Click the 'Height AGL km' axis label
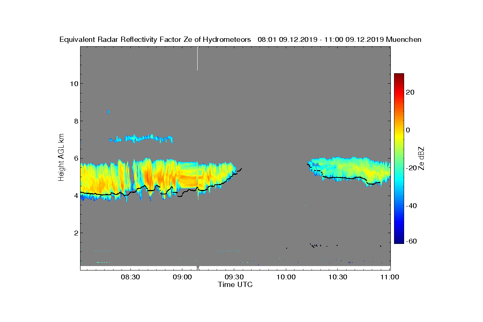 pos(61,157)
